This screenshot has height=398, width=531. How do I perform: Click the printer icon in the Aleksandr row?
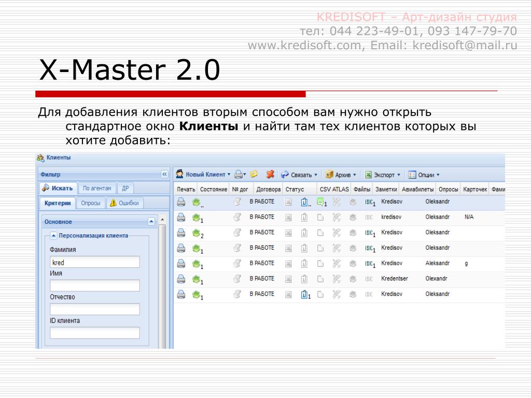(x=181, y=263)
